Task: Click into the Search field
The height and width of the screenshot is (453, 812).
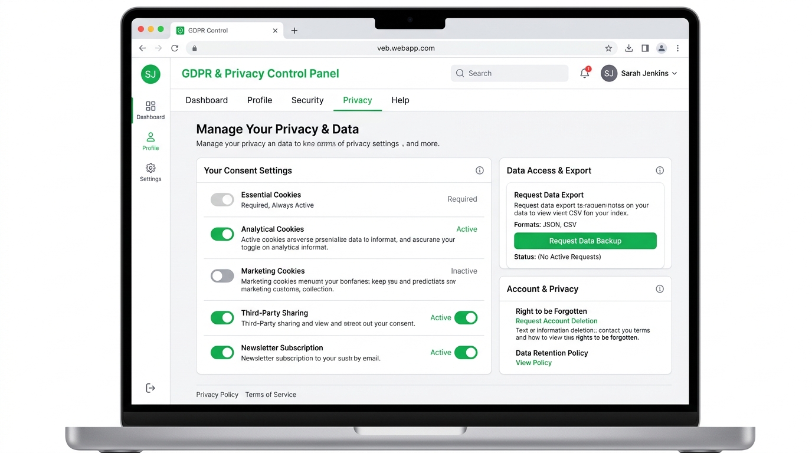Action: point(509,73)
